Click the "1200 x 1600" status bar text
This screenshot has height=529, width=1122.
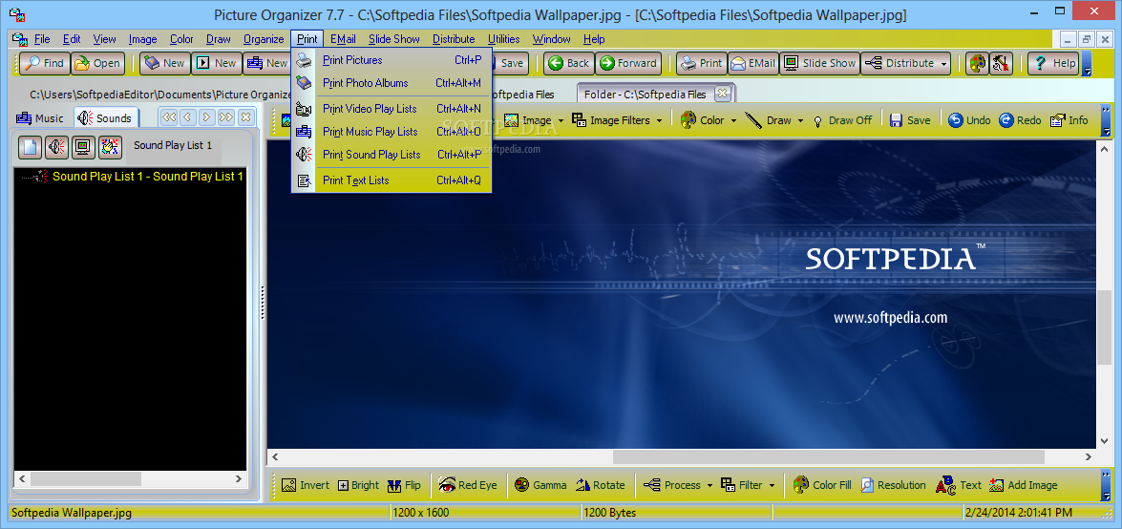click(420, 513)
